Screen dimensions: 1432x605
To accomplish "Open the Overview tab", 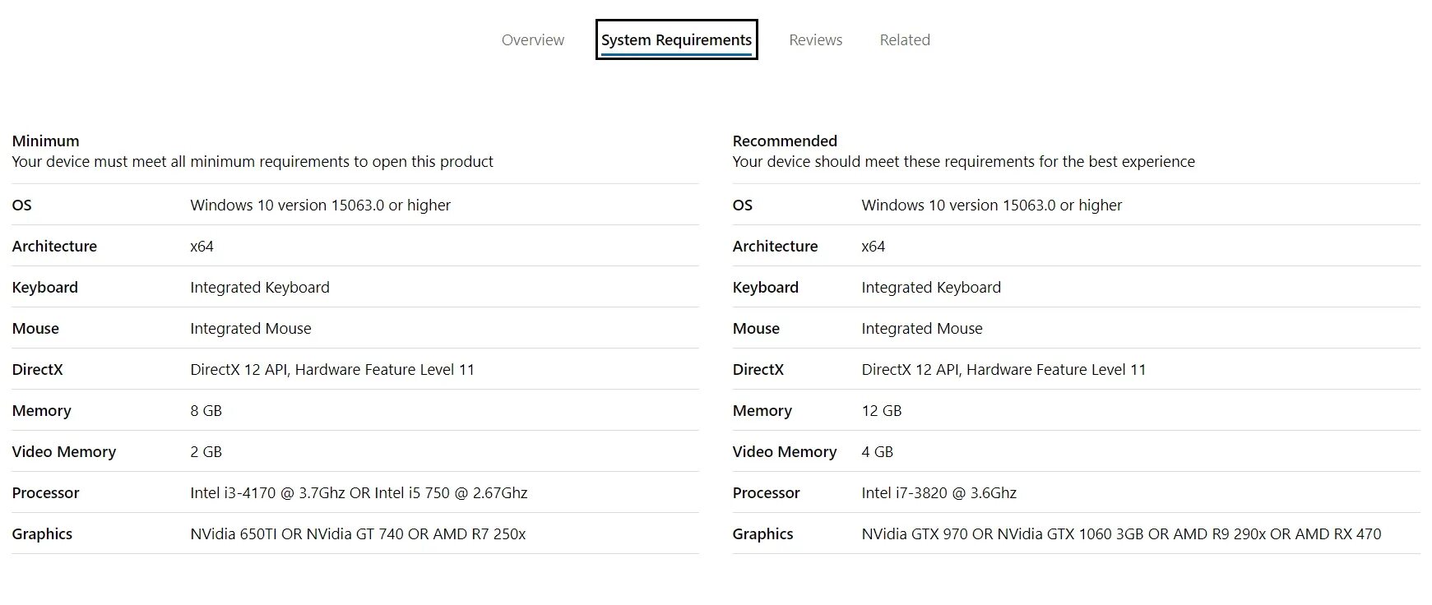I will (532, 40).
